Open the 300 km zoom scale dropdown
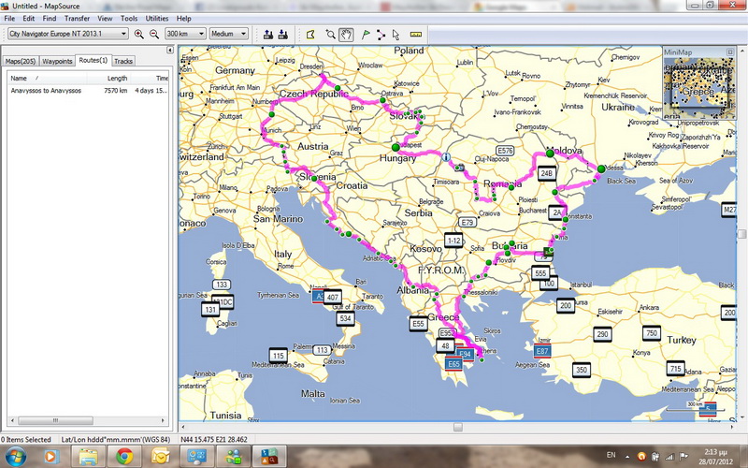Viewport: 748px width, 468px height. click(x=183, y=34)
